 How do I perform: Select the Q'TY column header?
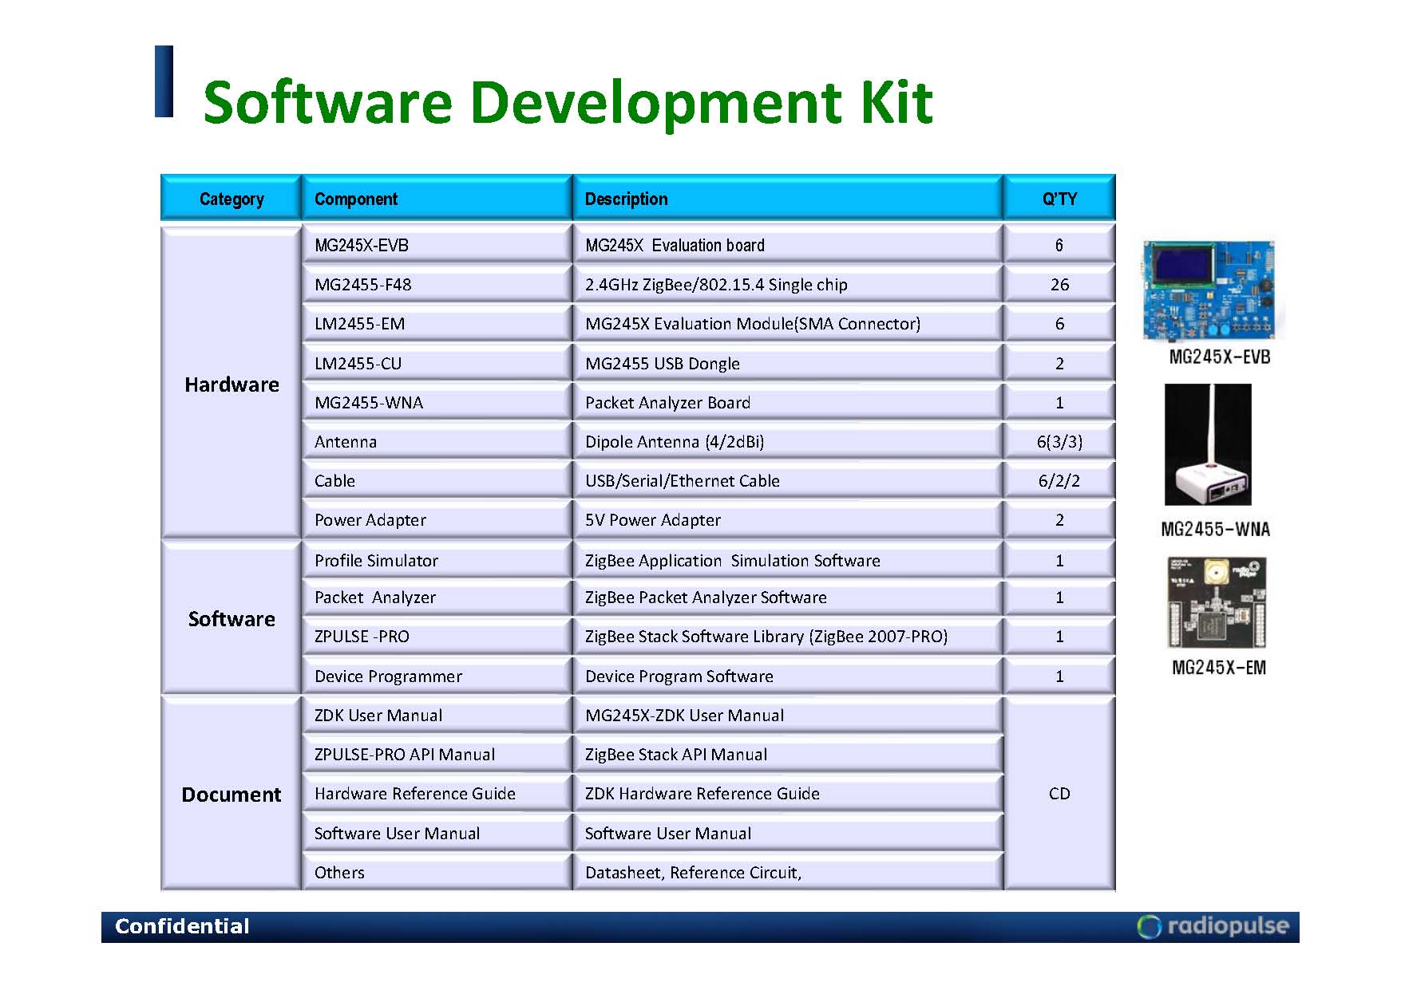[1059, 199]
